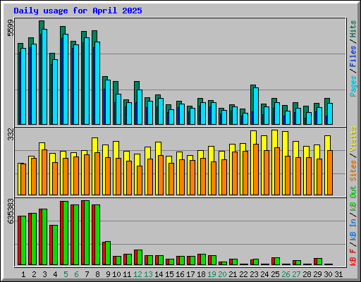This screenshot has height=282, width=361.
Task: Click day label 22 on x-axis
Action: point(243,274)
